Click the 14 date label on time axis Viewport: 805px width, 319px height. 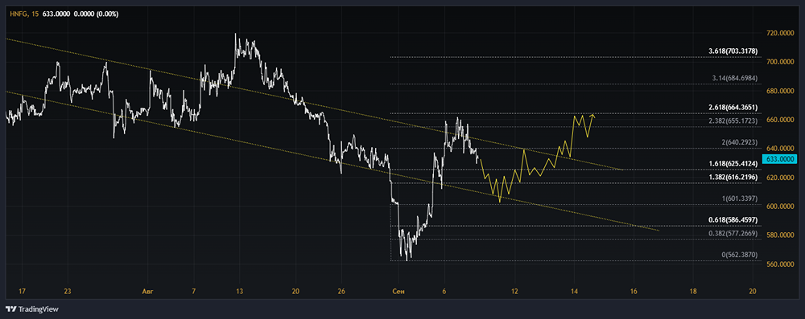575,292
